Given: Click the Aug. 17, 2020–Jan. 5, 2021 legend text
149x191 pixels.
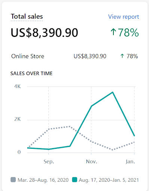Looking at the screenshot, I should (x=109, y=180).
